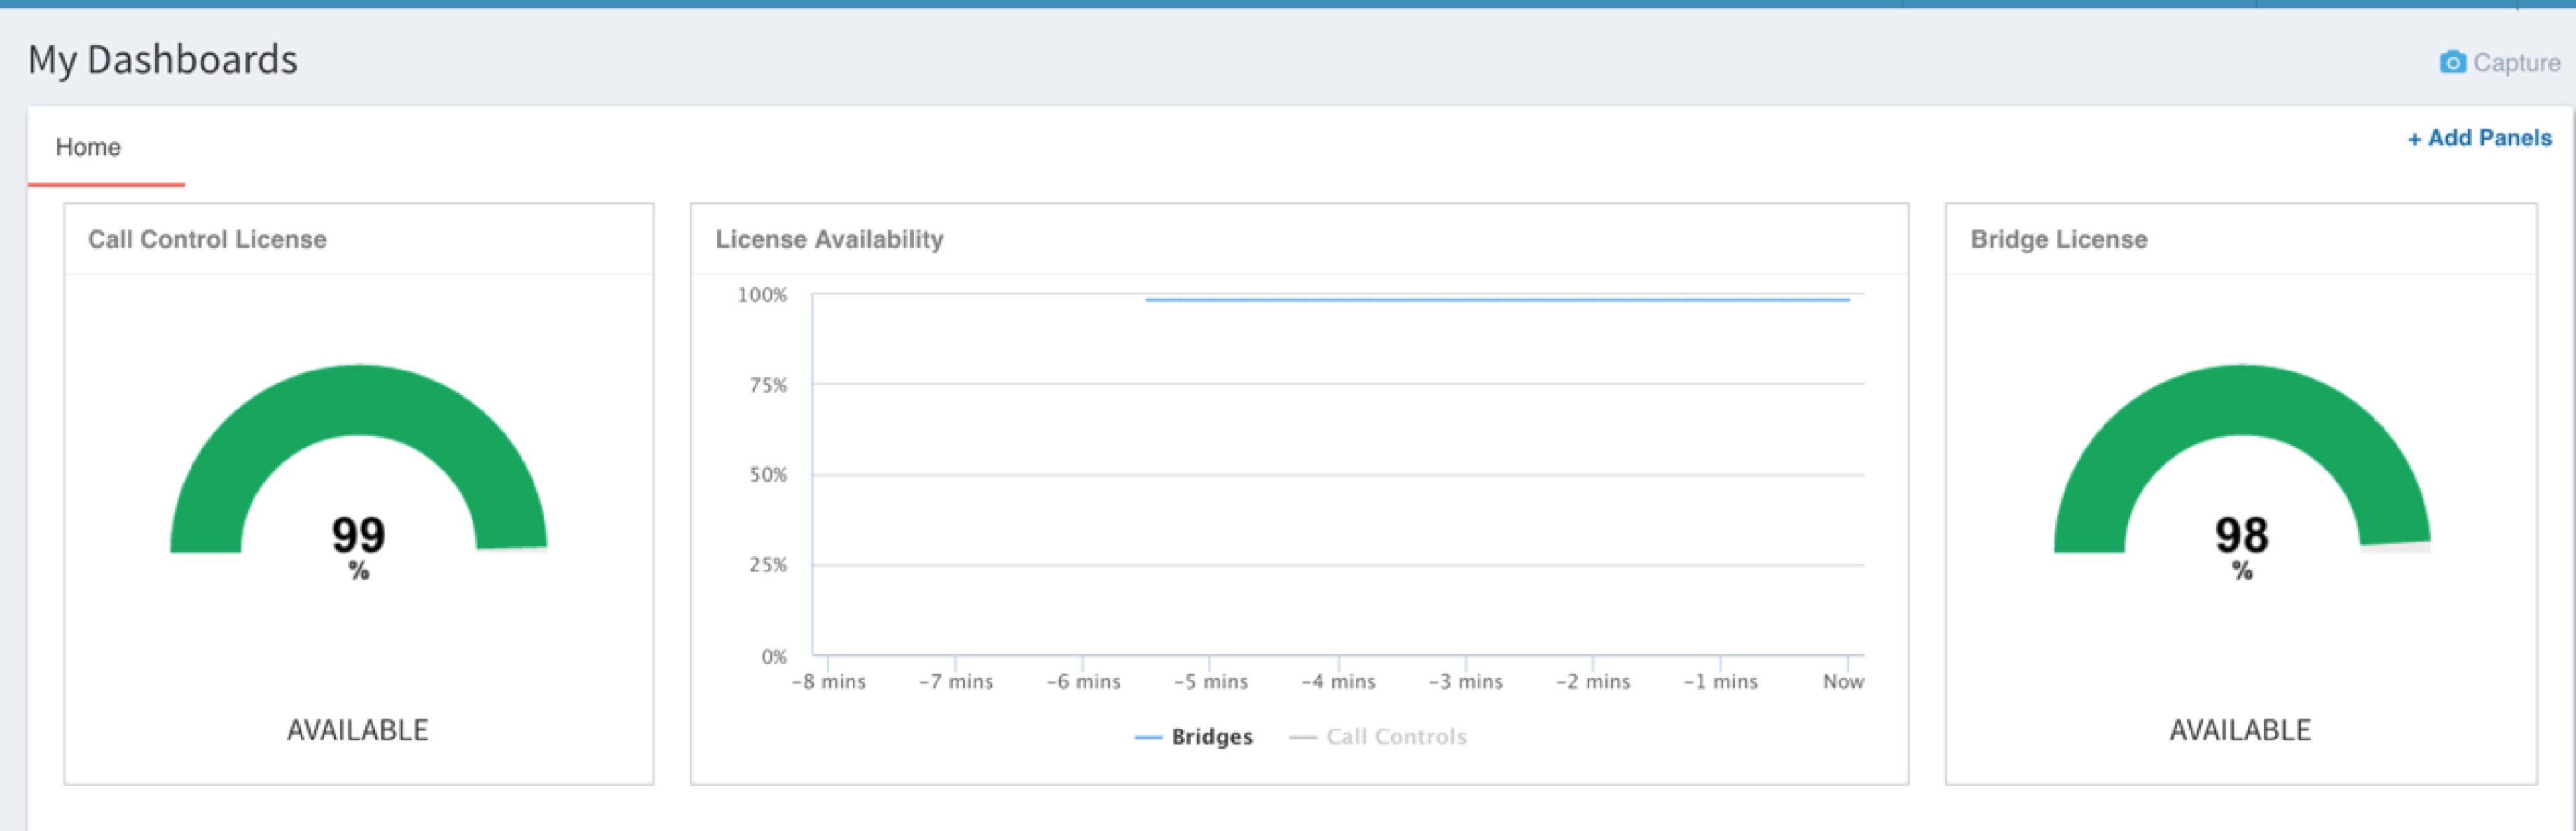The height and width of the screenshot is (831, 2576).
Task: Click the Call Control License gauge
Action: pos(358,459)
